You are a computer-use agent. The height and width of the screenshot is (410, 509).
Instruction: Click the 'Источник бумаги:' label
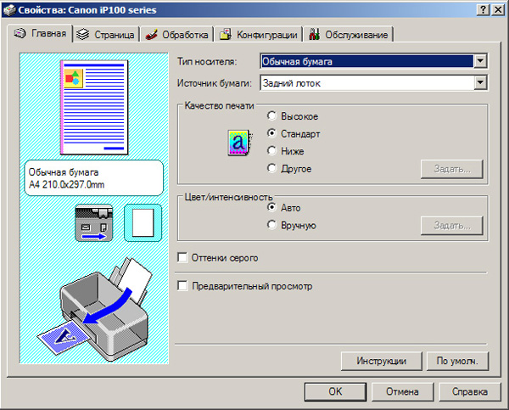pyautogui.click(x=215, y=83)
